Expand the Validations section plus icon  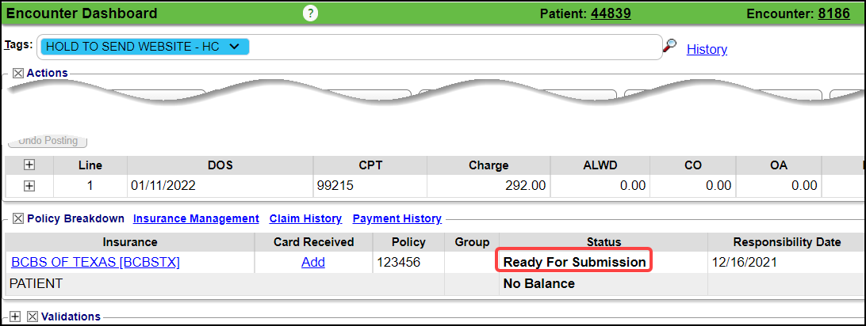click(14, 317)
